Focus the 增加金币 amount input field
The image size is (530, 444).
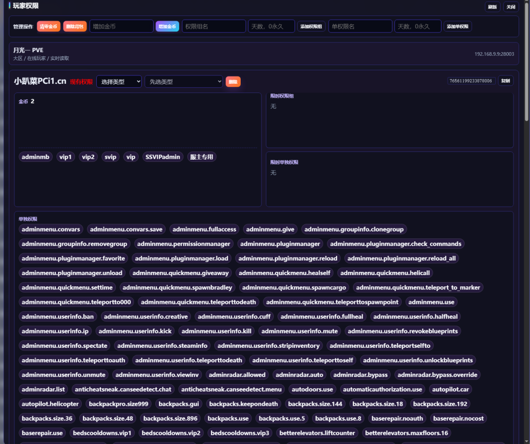121,26
